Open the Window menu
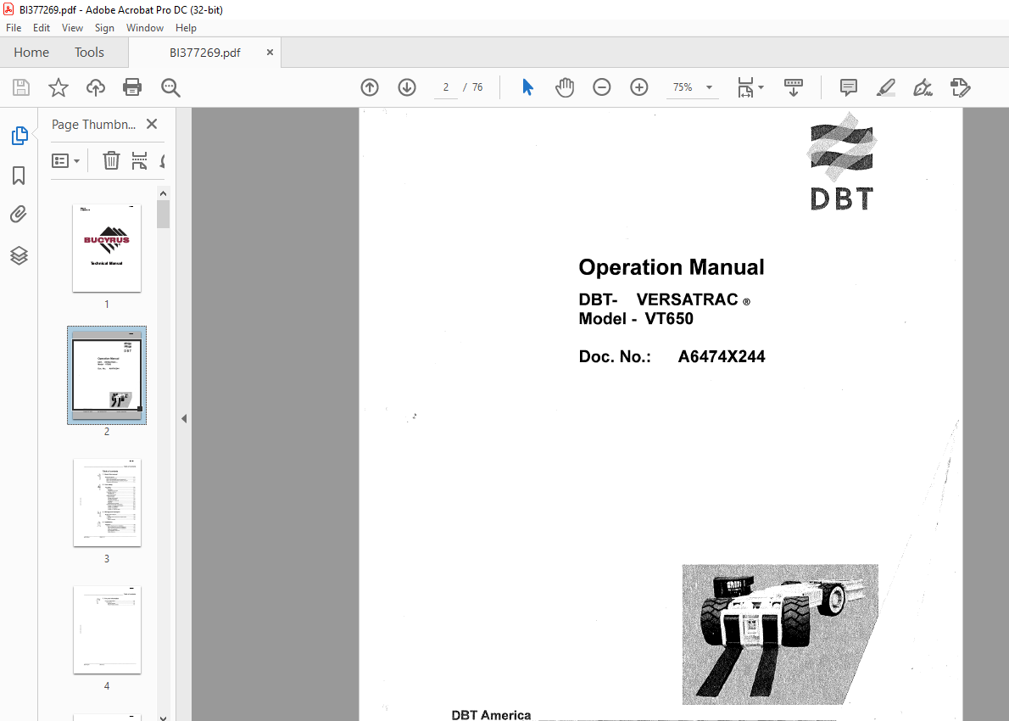 (145, 28)
